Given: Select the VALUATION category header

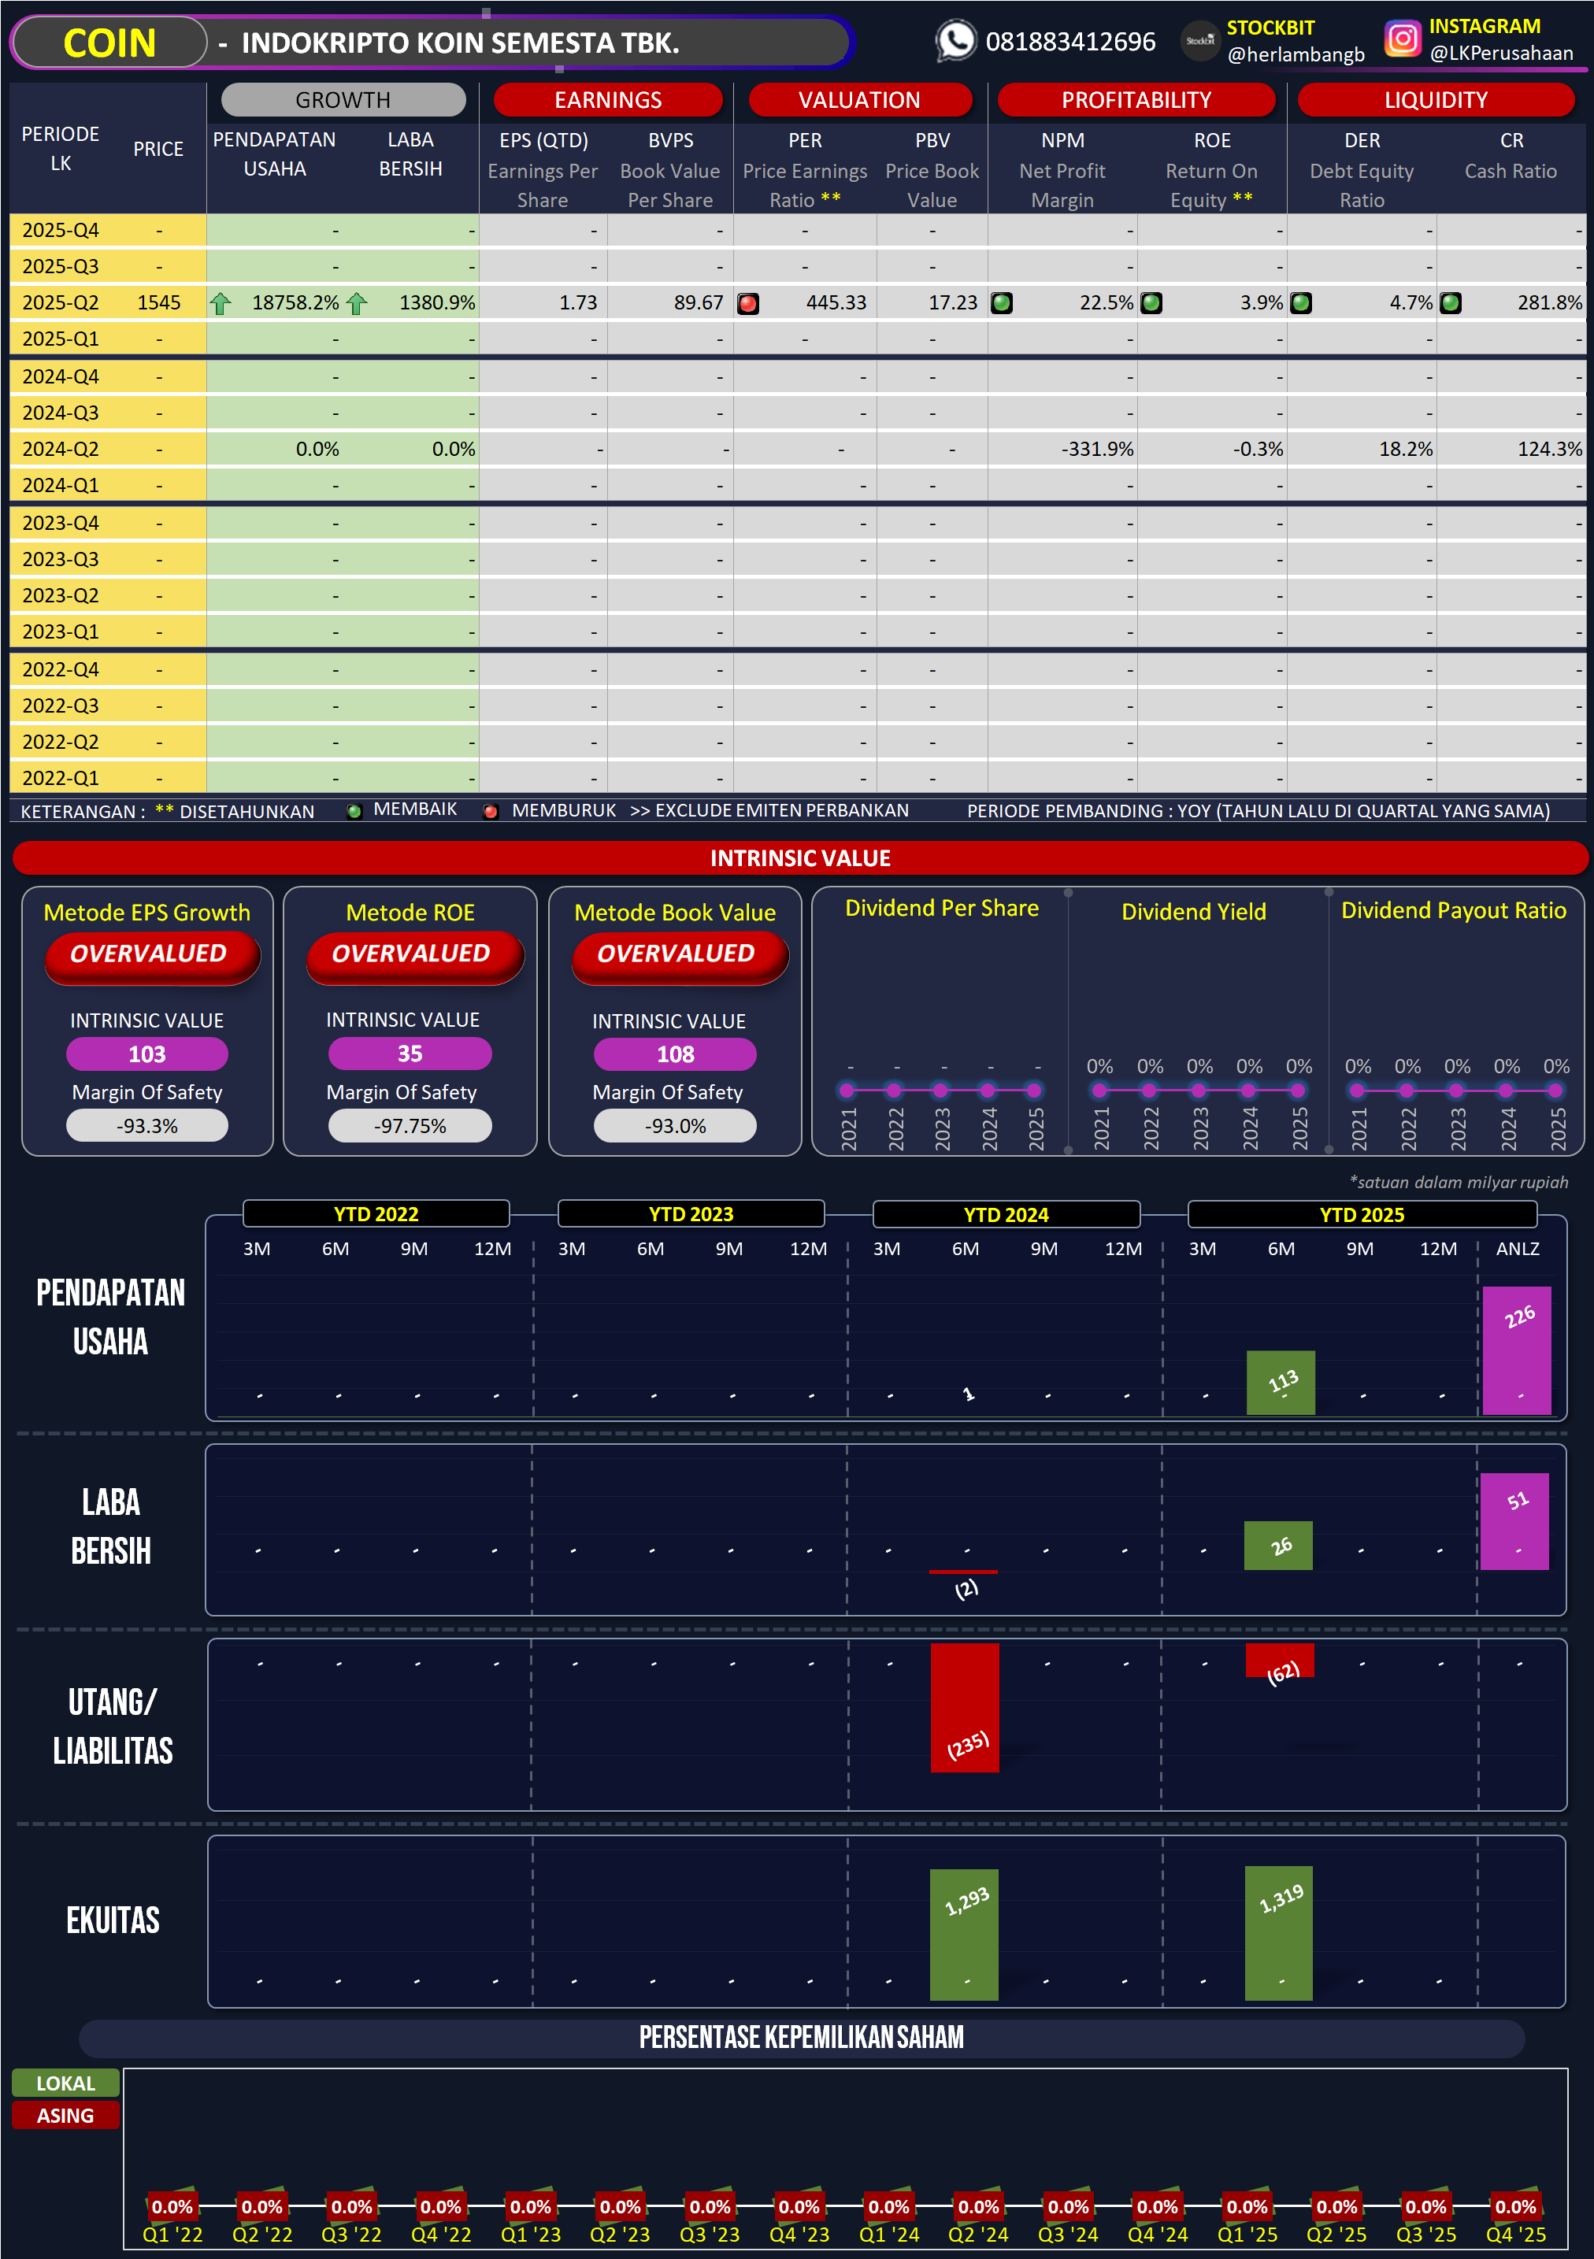Looking at the screenshot, I should tap(859, 99).
